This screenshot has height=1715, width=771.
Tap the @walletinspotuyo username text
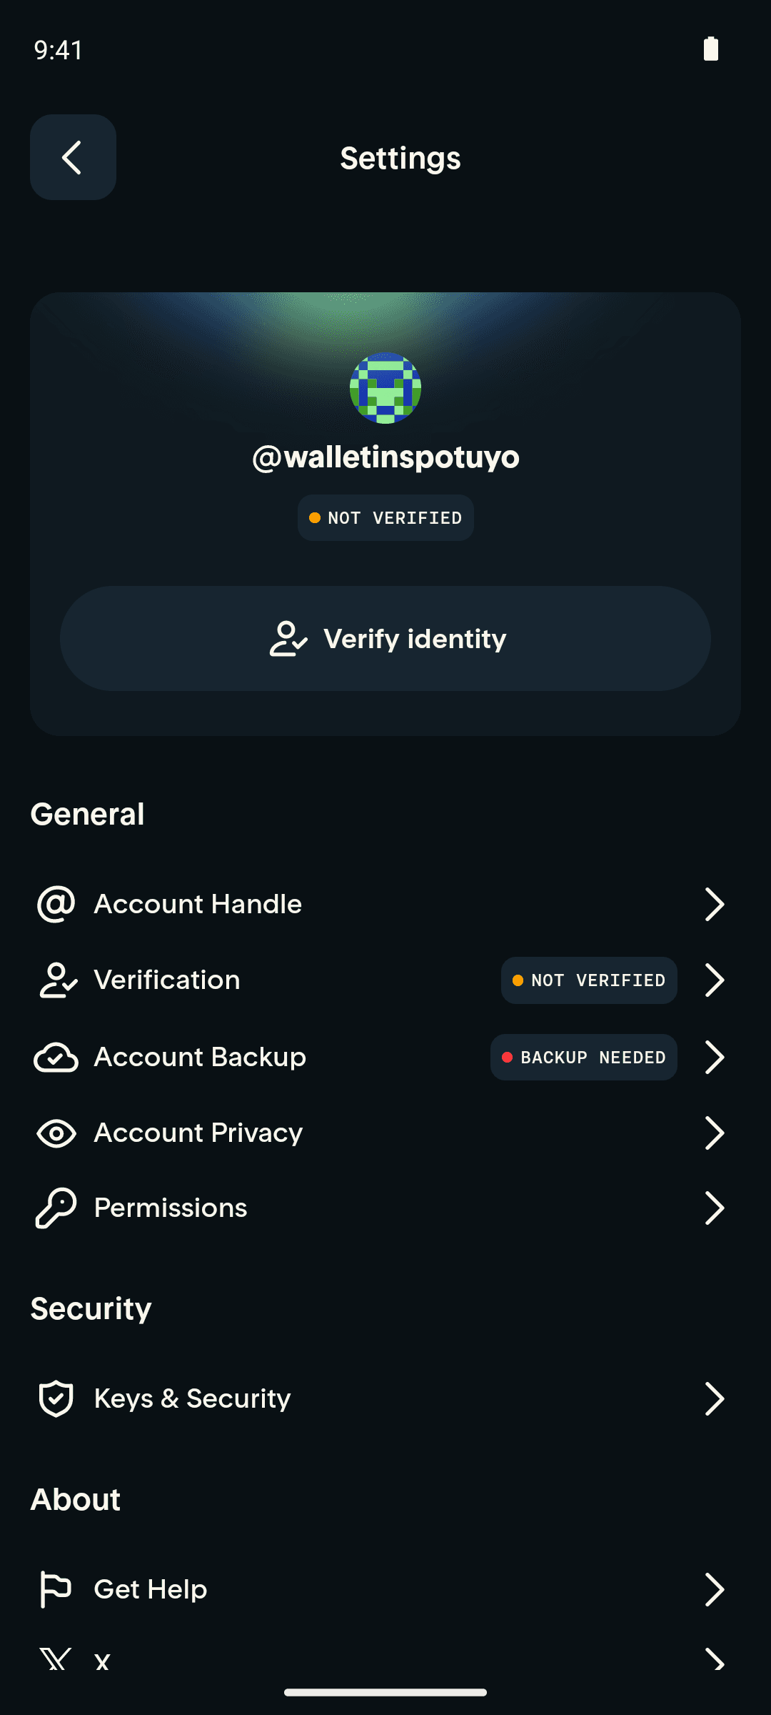click(x=385, y=457)
